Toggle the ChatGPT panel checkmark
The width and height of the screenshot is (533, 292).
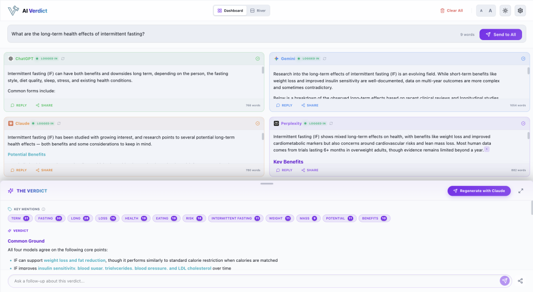[258, 58]
